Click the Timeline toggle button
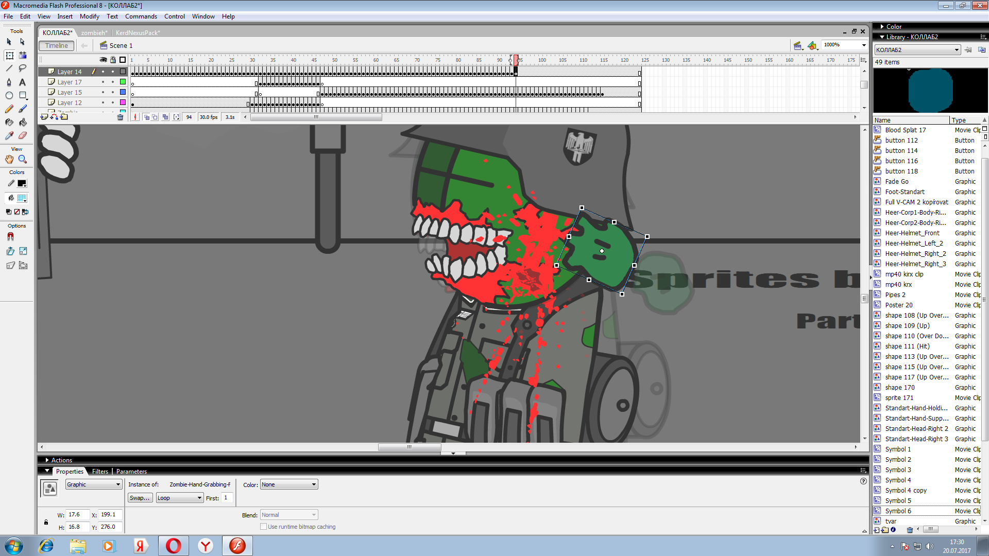The width and height of the screenshot is (989, 556). click(56, 46)
